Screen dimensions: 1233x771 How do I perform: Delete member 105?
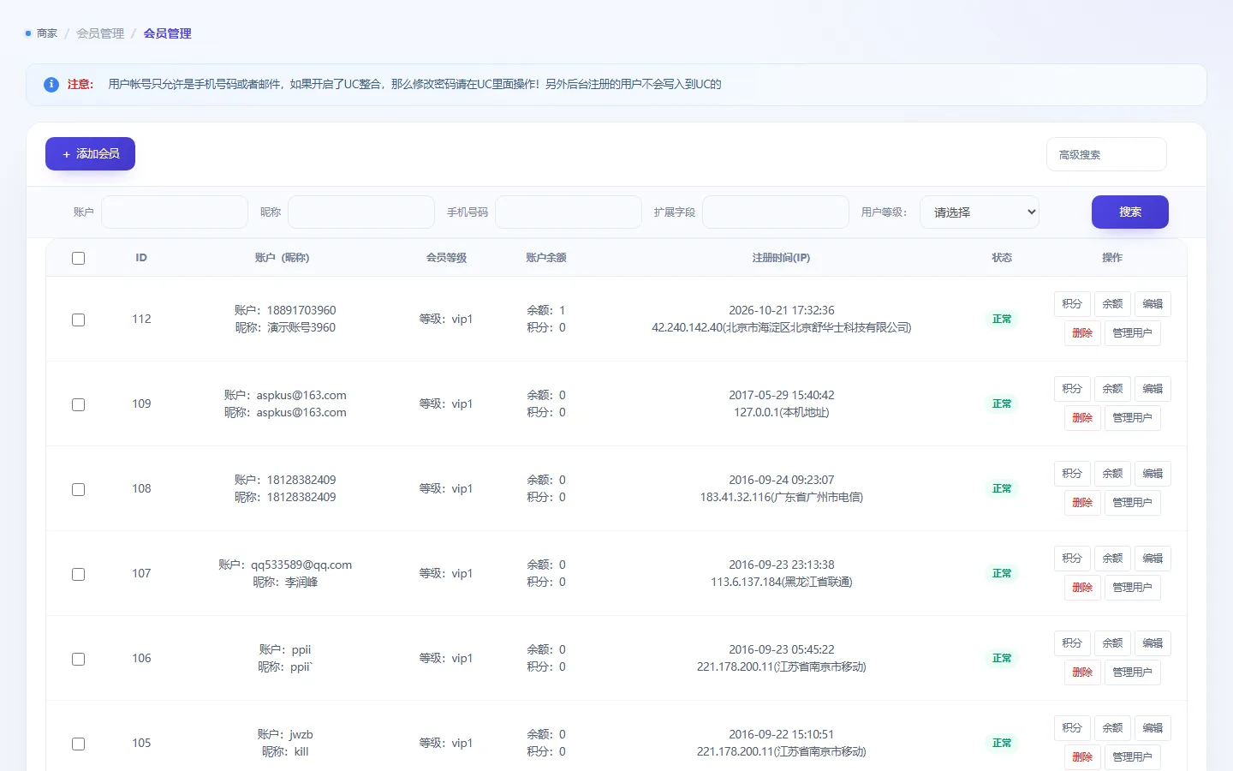(x=1082, y=757)
